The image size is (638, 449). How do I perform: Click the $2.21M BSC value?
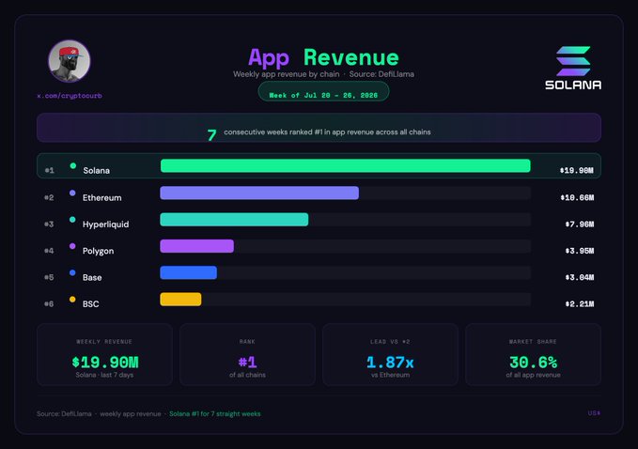(580, 303)
